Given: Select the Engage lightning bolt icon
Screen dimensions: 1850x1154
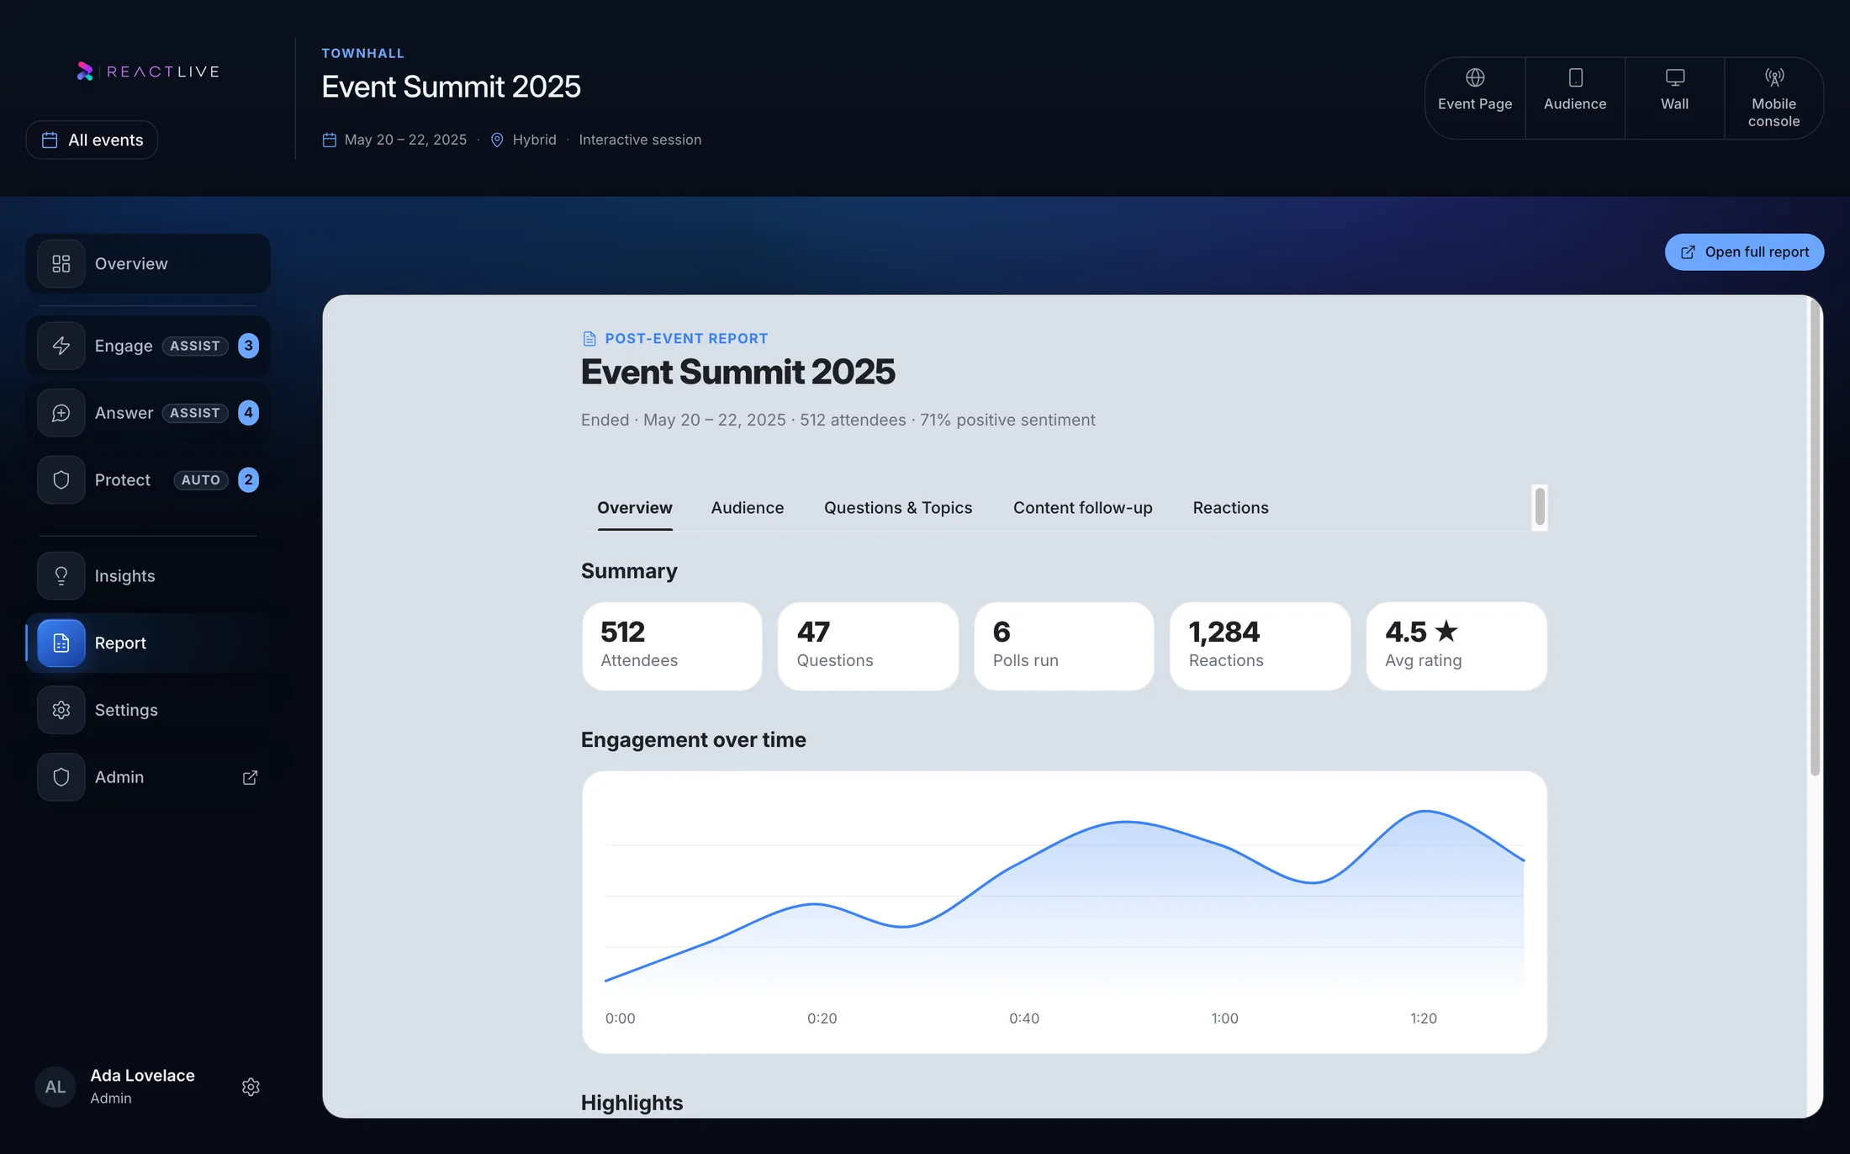Looking at the screenshot, I should point(61,346).
